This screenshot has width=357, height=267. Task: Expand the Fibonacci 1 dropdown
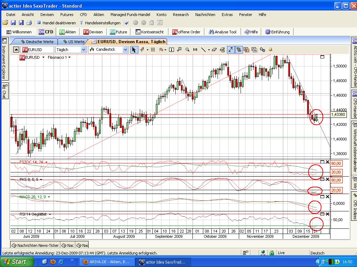(x=70, y=57)
